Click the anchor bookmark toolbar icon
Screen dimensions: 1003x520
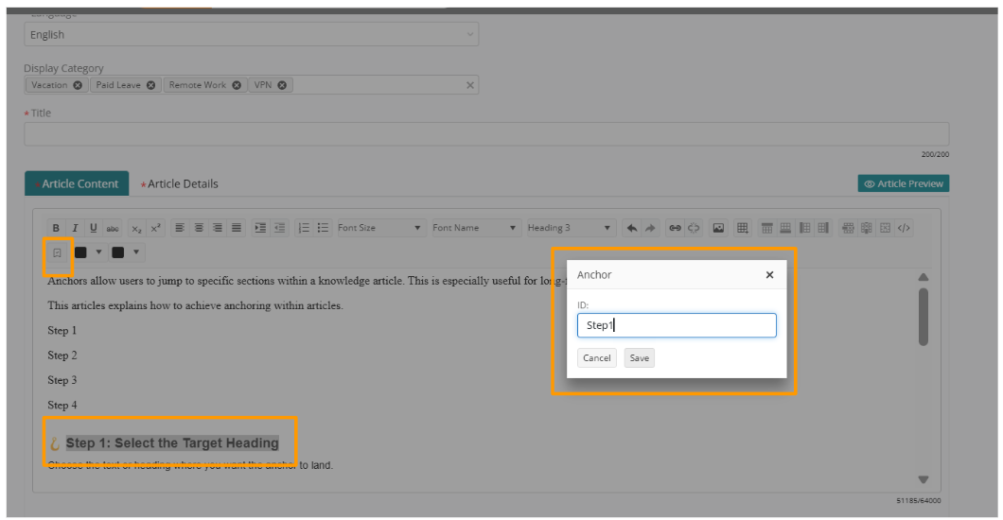[x=57, y=253]
